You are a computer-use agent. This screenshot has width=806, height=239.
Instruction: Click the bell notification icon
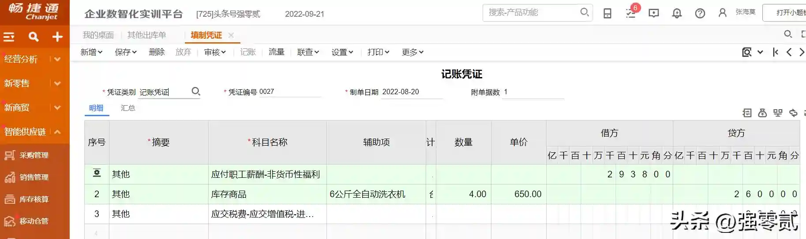(676, 14)
